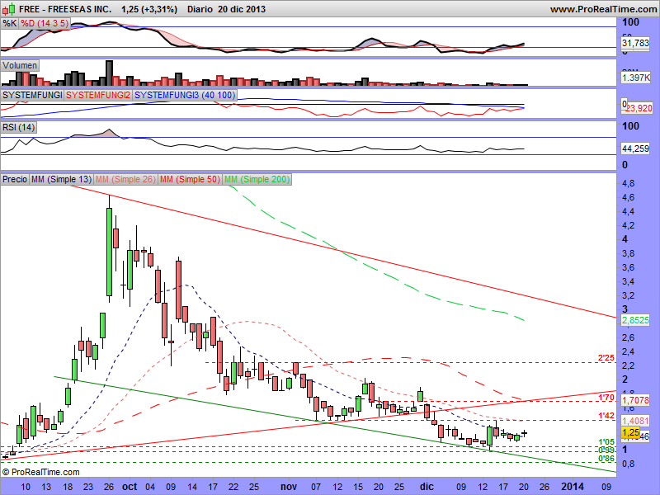Screen dimensions: 660x495
Task: Click the candlestick chart icon beside FREE
Action: 9,8
